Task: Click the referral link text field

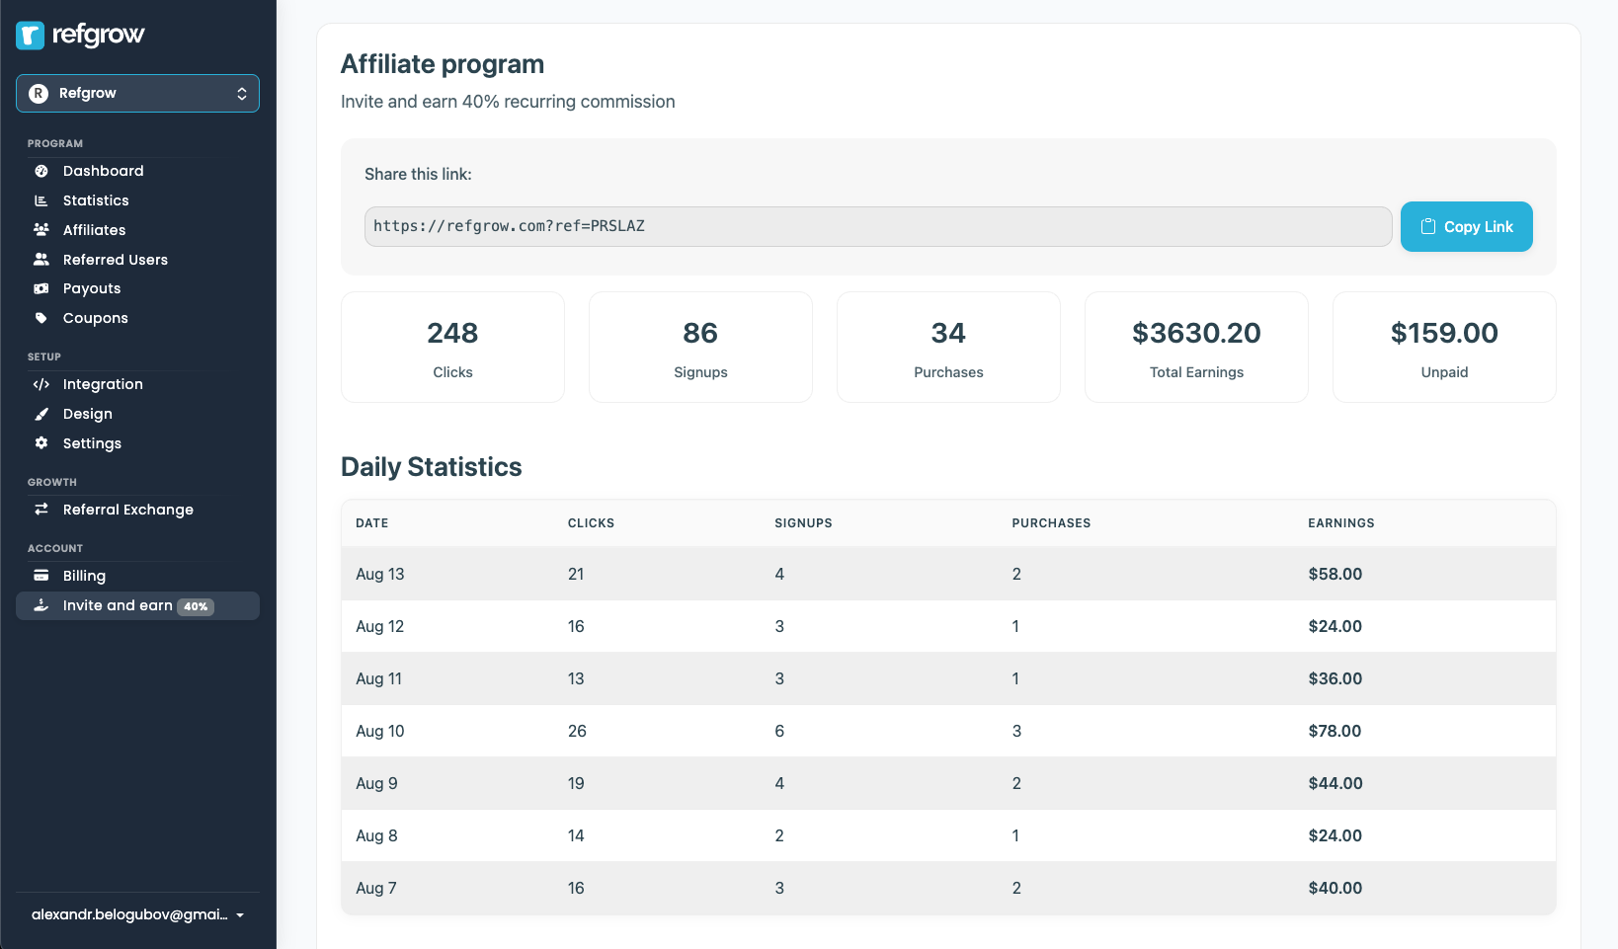Action: [x=877, y=226]
